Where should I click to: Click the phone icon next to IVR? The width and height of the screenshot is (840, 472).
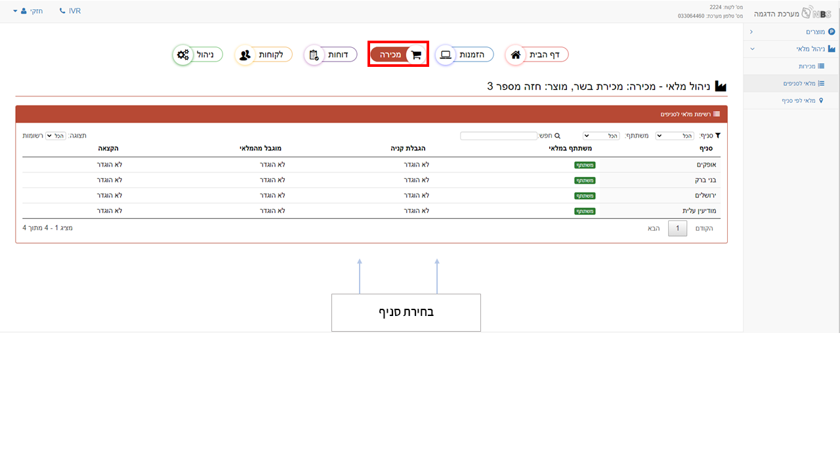62,11
